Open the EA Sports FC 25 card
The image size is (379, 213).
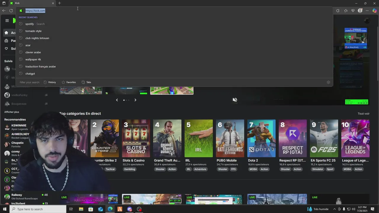(324, 138)
